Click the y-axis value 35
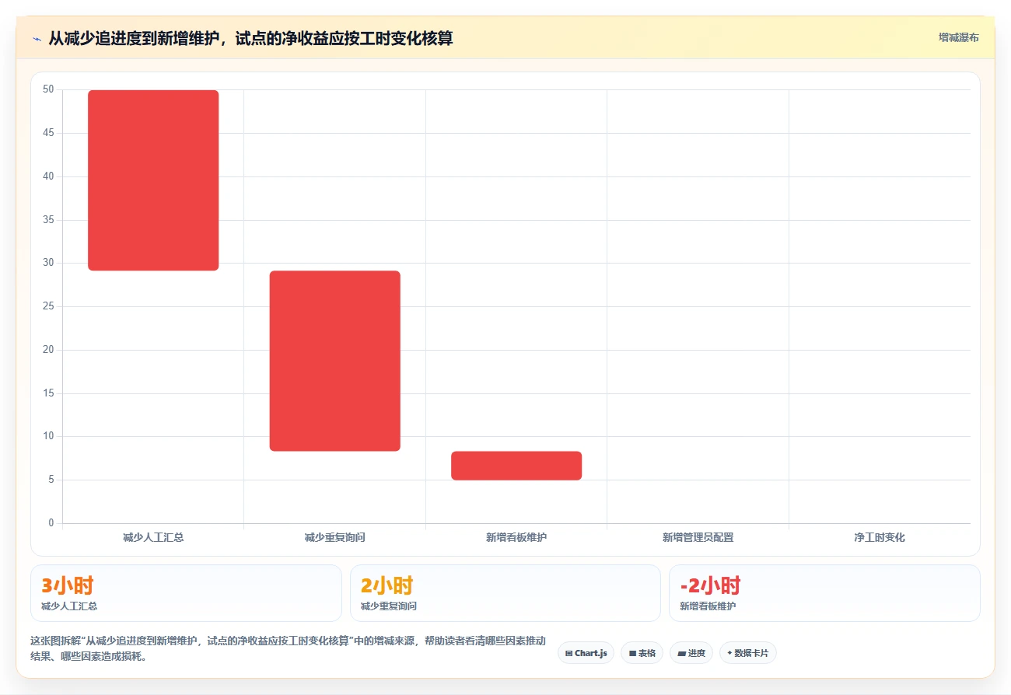 tap(48, 220)
